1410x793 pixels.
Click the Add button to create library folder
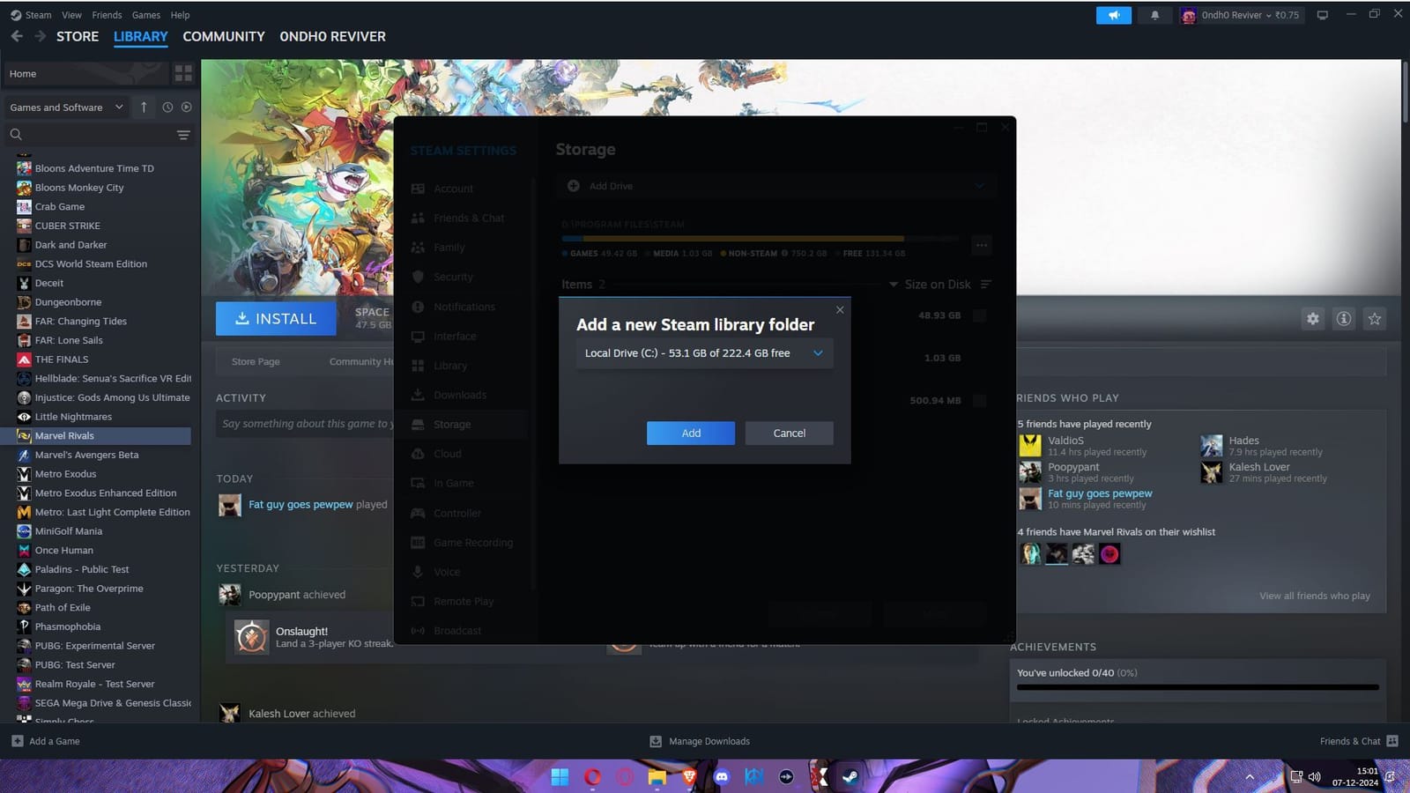tap(691, 433)
